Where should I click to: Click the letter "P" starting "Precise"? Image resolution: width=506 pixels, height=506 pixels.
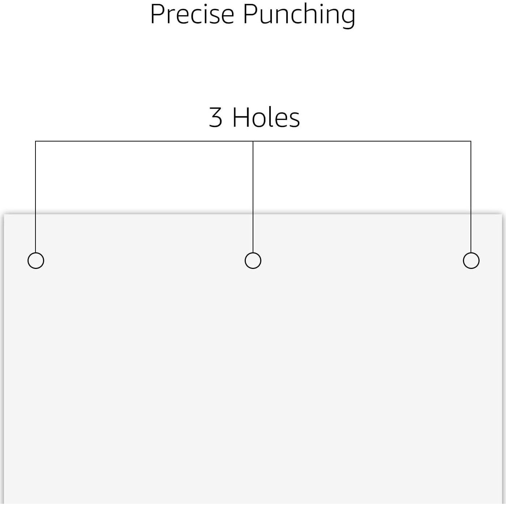(x=157, y=14)
